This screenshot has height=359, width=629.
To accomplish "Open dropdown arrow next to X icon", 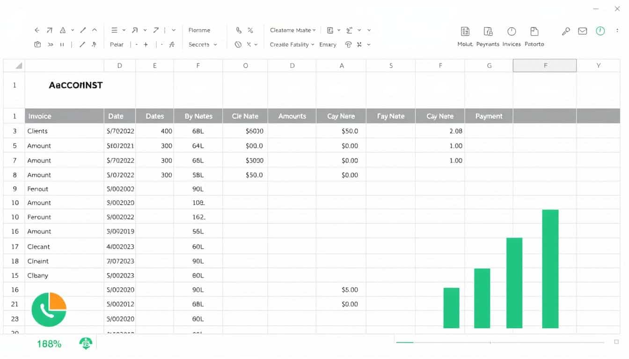I will 256,44.
